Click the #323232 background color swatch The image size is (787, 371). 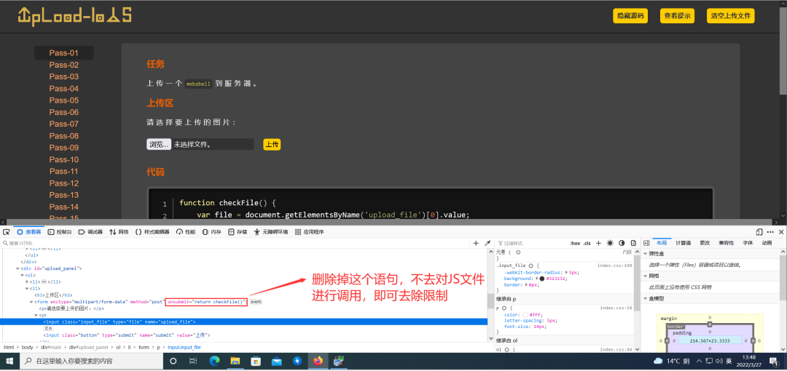tap(542, 279)
